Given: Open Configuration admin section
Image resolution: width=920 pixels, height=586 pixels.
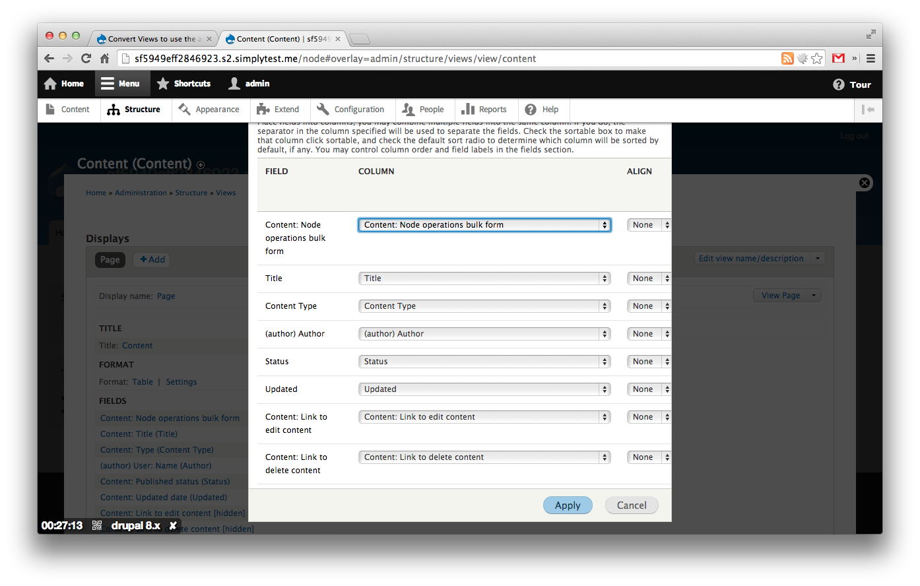Looking at the screenshot, I should pyautogui.click(x=350, y=110).
